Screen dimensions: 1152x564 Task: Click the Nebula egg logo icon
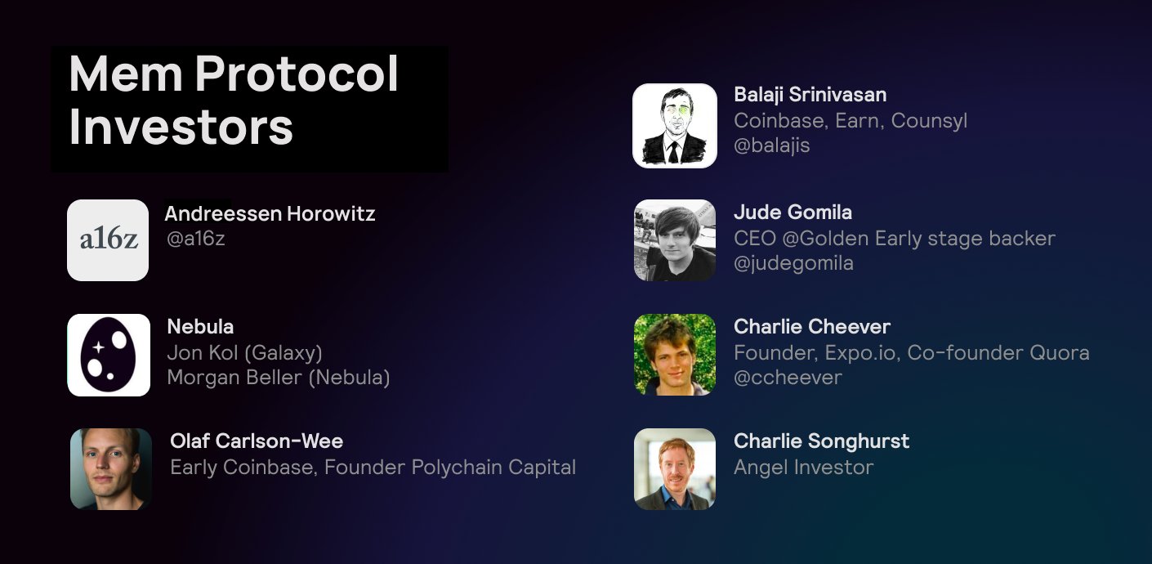(x=109, y=355)
